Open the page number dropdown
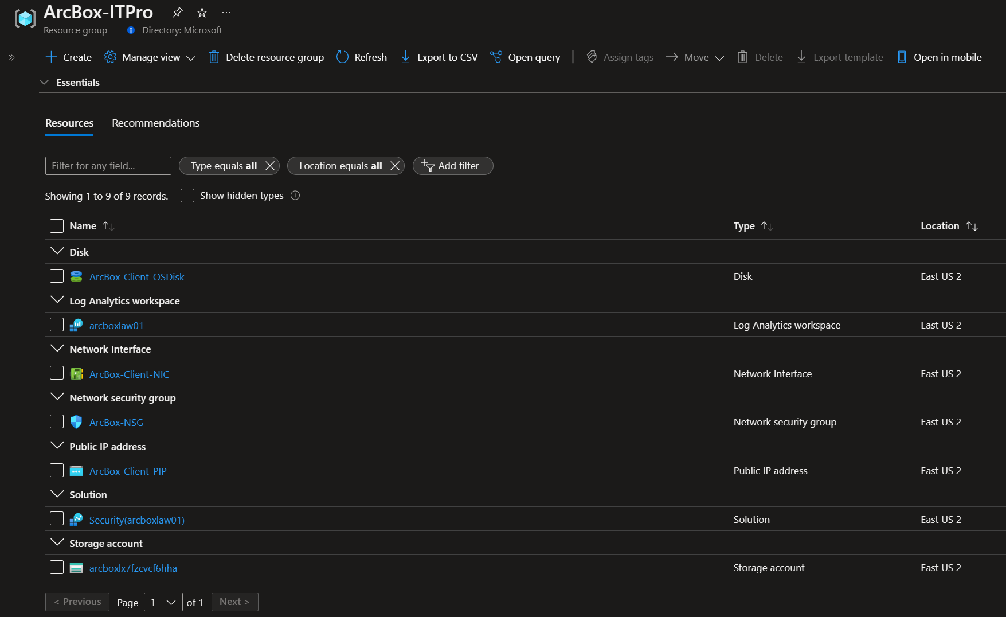This screenshot has width=1006, height=617. pos(163,602)
